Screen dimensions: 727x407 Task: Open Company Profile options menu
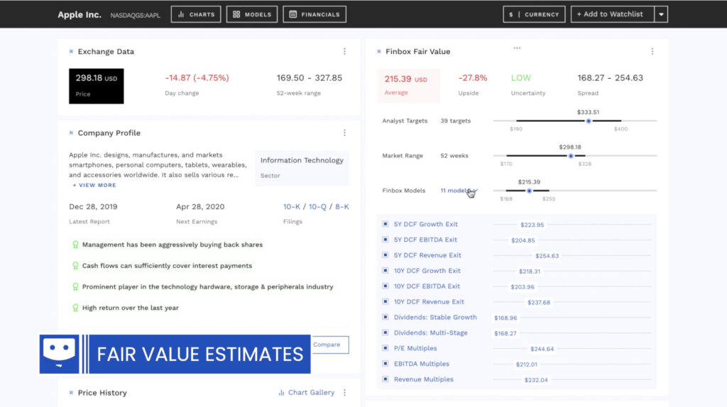(344, 133)
